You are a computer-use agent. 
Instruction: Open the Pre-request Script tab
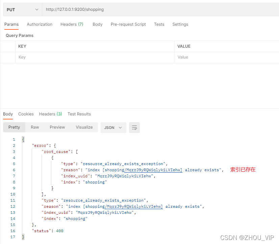pos(128,24)
